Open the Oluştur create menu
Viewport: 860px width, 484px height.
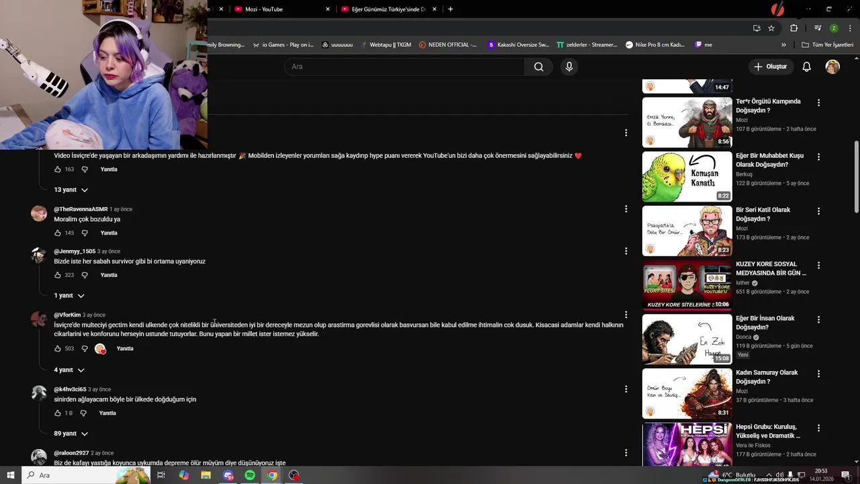coord(770,67)
